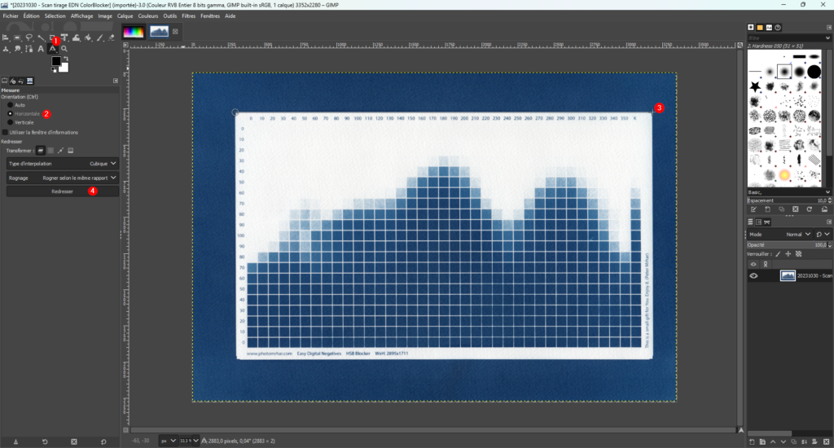Activate the Measure tool in toolbox
834x448 pixels.
click(x=53, y=49)
